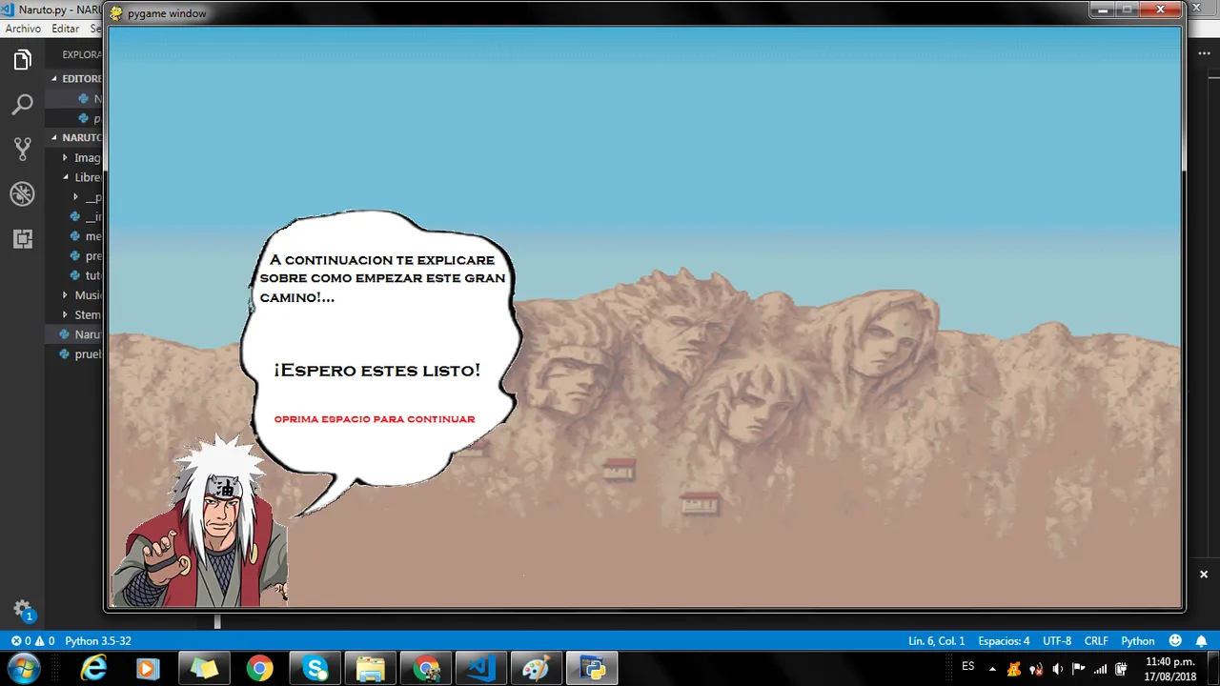Click Jiraiya character sprite in game
The image size is (1220, 686).
[x=202, y=522]
